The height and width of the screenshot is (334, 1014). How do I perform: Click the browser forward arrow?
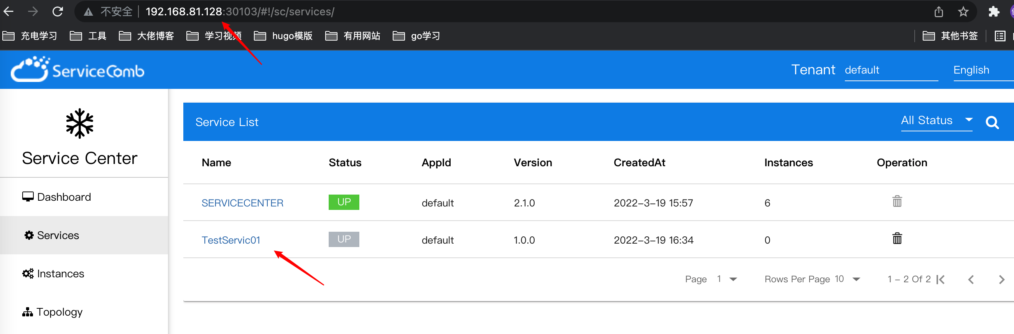(33, 12)
